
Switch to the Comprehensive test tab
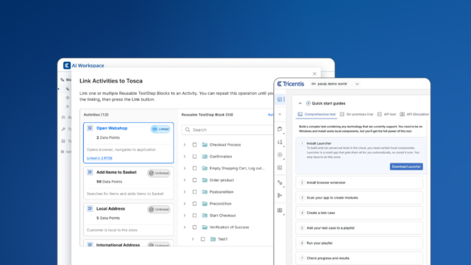(x=316, y=114)
